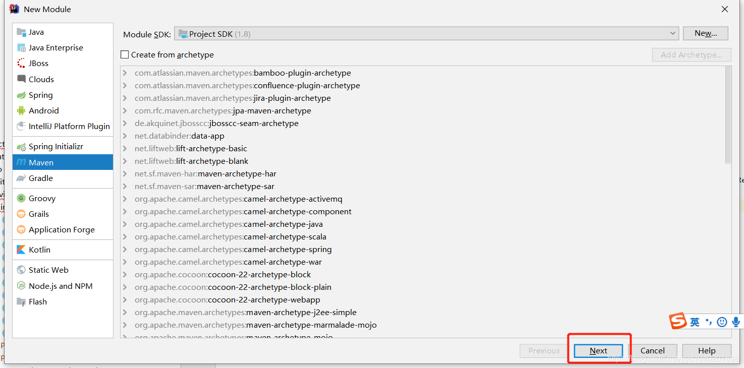744x368 pixels.
Task: Select Kotlin label in module list
Action: 39,250
